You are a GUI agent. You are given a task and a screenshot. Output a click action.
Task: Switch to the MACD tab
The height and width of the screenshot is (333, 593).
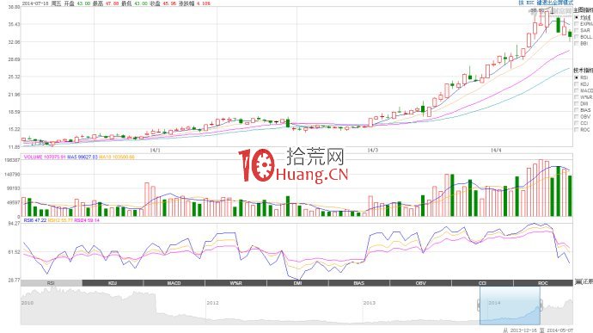click(174, 283)
